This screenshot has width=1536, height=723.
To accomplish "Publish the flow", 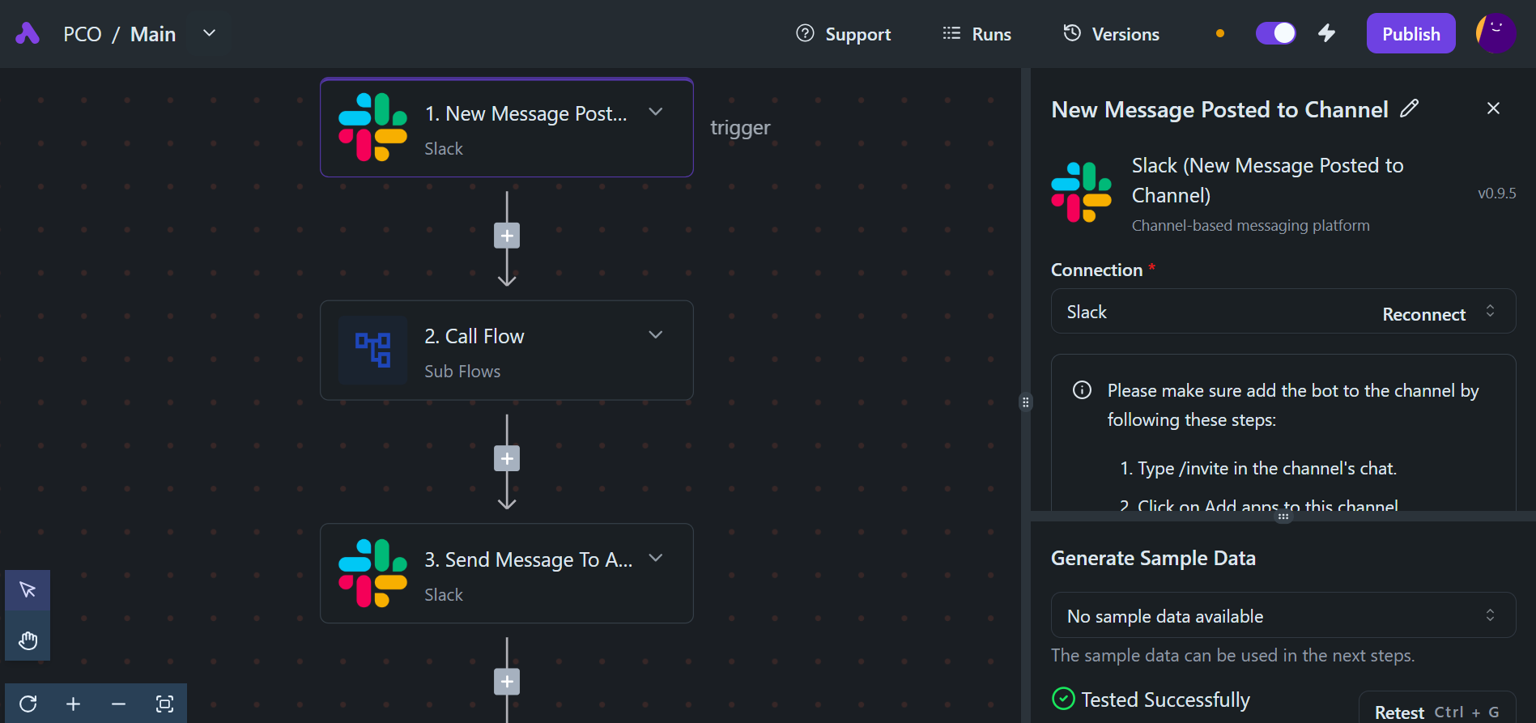I will pyautogui.click(x=1410, y=34).
